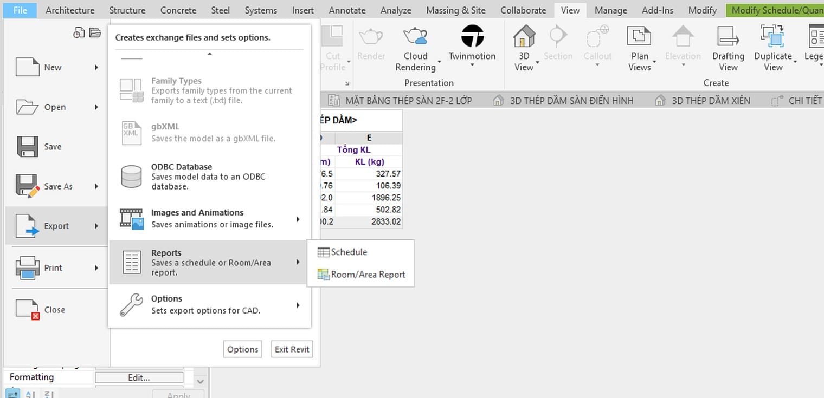Click the Save floppy disk icon
The image size is (824, 398).
[28, 147]
